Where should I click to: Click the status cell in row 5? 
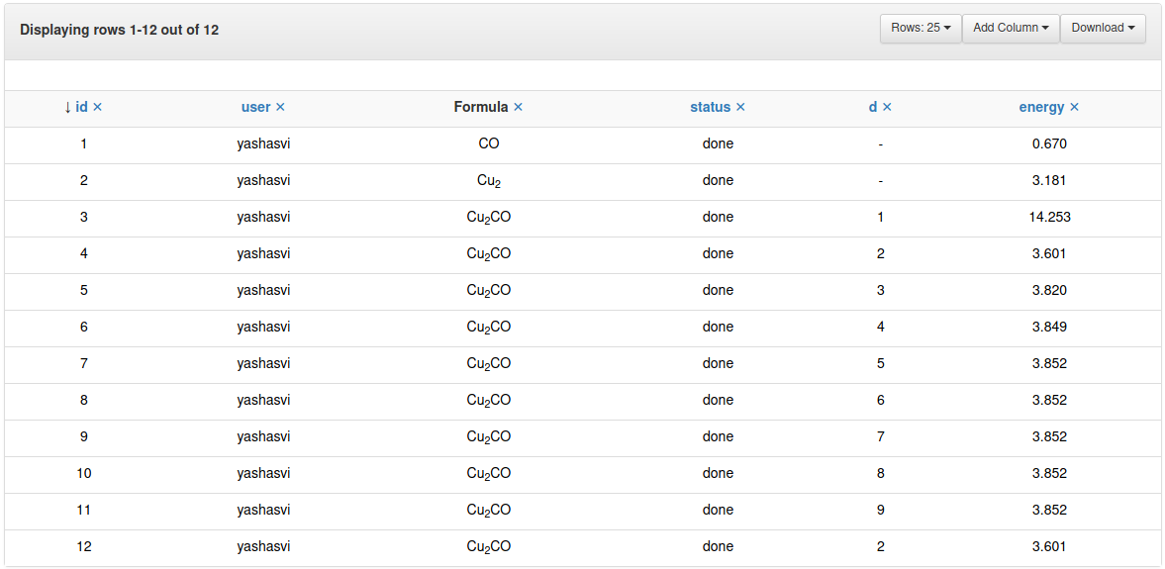point(718,291)
